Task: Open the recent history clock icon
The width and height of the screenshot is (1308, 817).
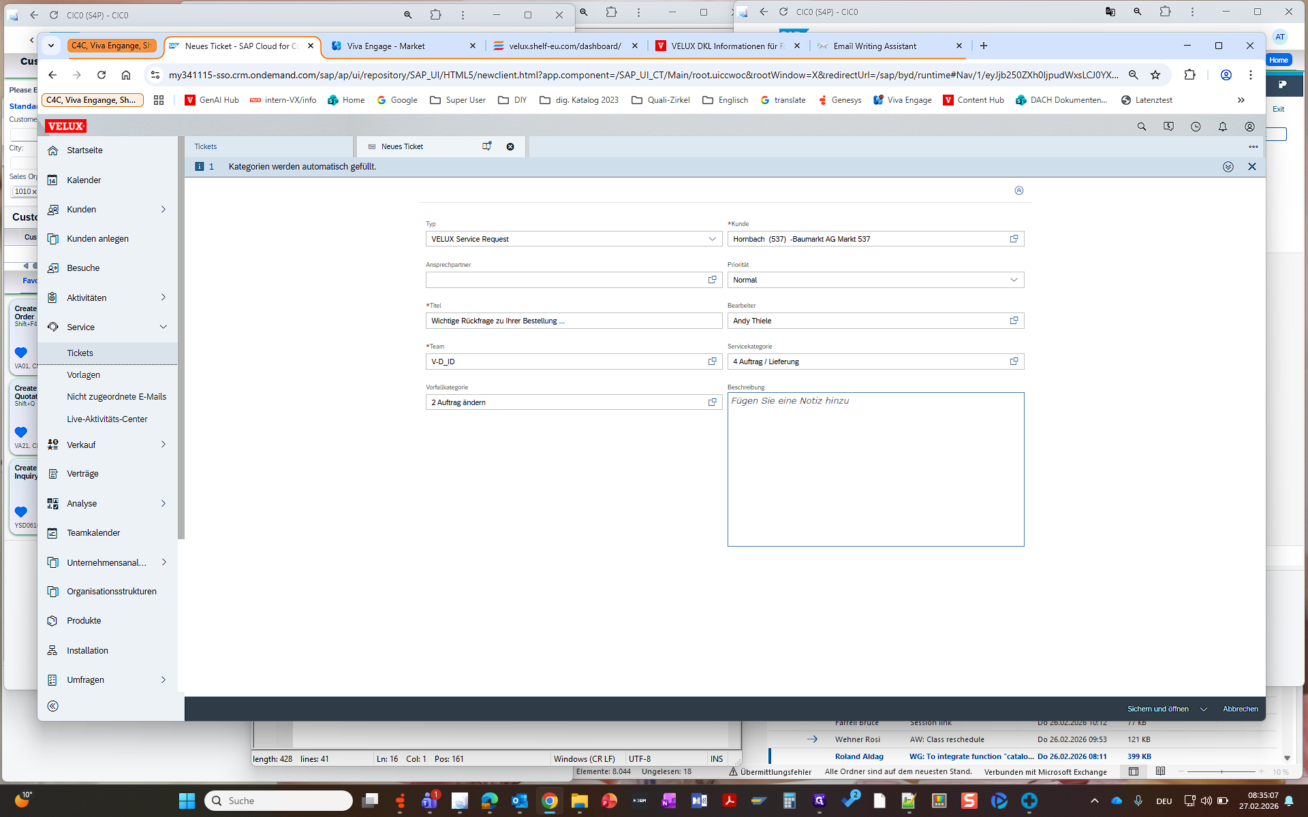Action: pos(1196,127)
